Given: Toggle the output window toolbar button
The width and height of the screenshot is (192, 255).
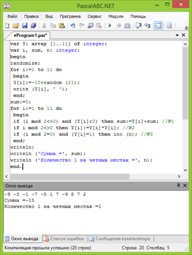Looking at the screenshot, I should 158,25.
